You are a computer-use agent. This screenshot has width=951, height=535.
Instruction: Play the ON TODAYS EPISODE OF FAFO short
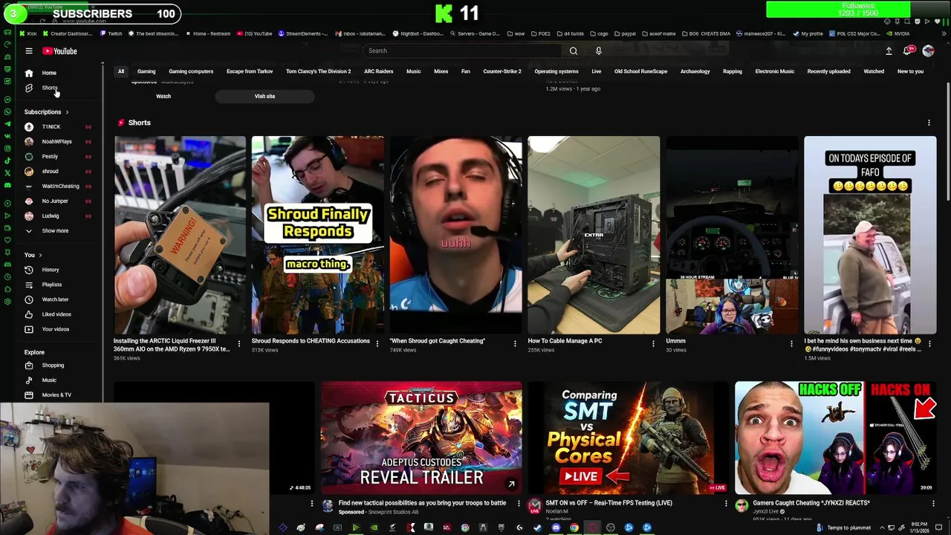pos(870,235)
